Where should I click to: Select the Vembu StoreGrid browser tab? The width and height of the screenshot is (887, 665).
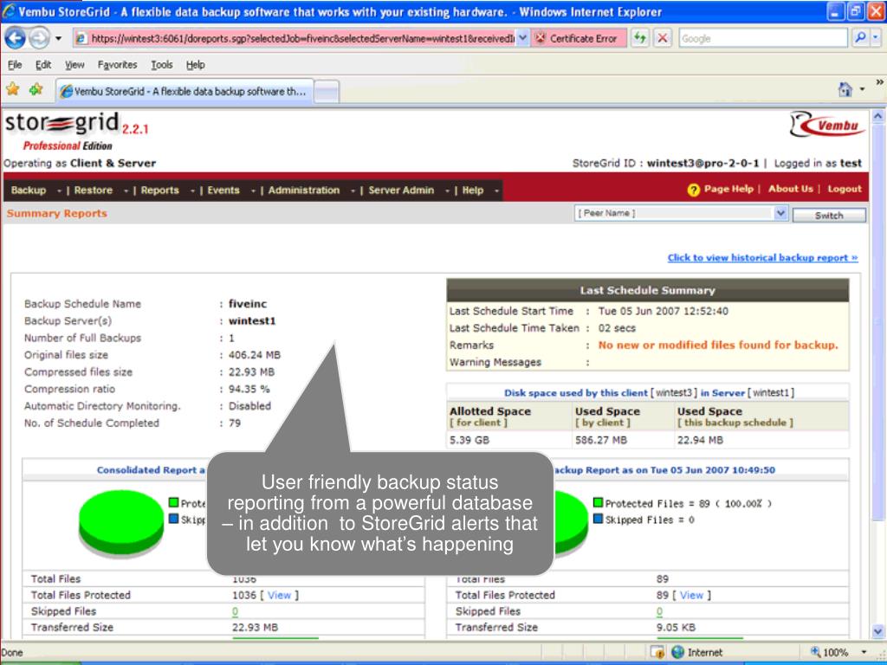pyautogui.click(x=185, y=91)
